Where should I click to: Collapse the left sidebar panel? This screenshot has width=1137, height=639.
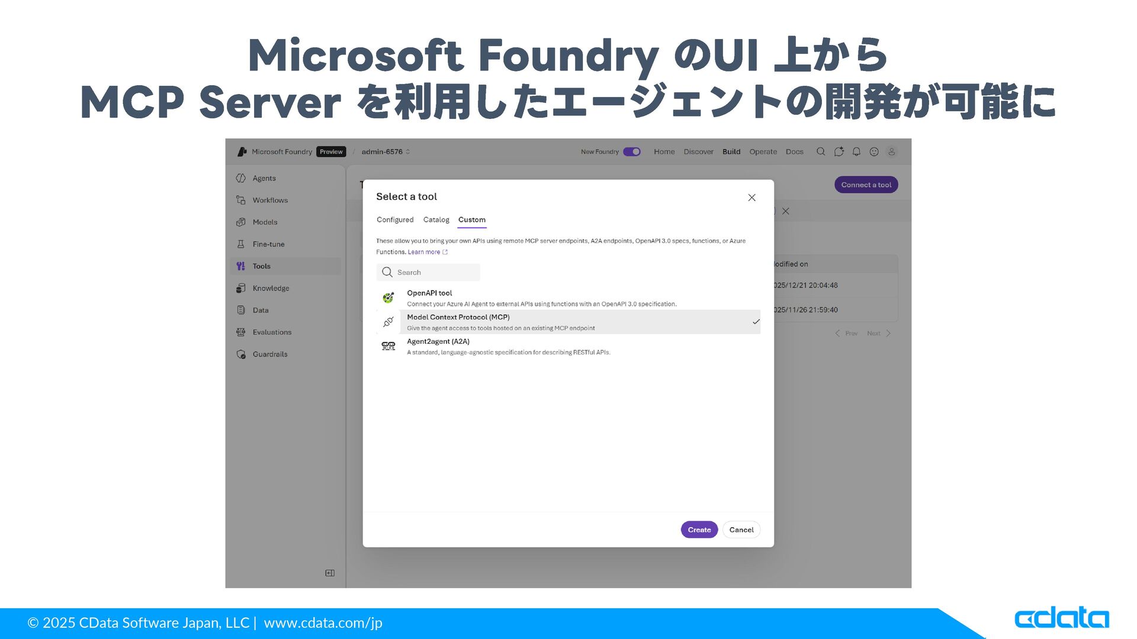click(x=330, y=573)
